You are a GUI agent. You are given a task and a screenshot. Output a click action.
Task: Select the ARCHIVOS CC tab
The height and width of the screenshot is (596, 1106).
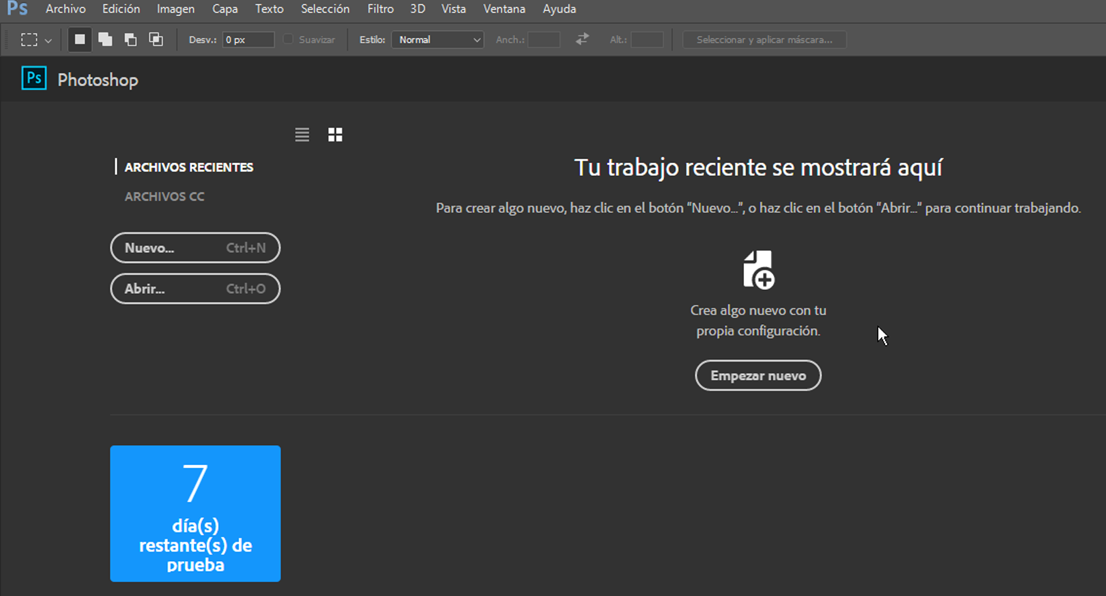165,197
